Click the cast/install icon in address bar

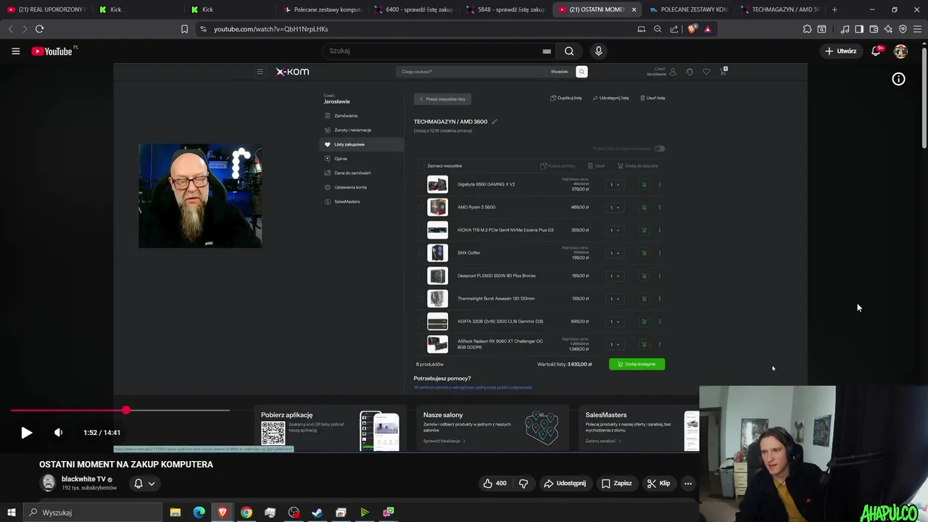(x=641, y=29)
